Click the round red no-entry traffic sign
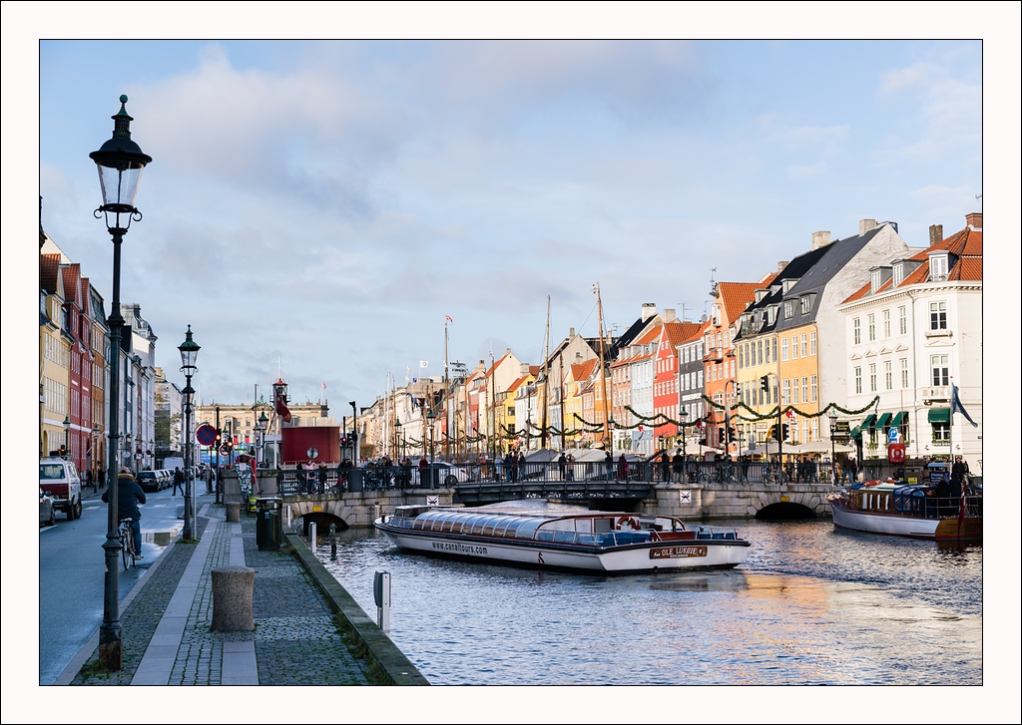1022x725 pixels. tap(206, 435)
